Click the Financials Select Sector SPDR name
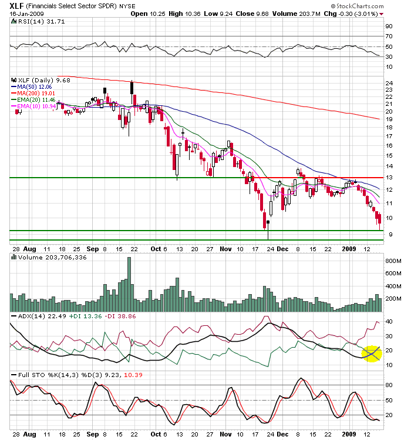The width and height of the screenshot is (411, 440). coord(72,6)
